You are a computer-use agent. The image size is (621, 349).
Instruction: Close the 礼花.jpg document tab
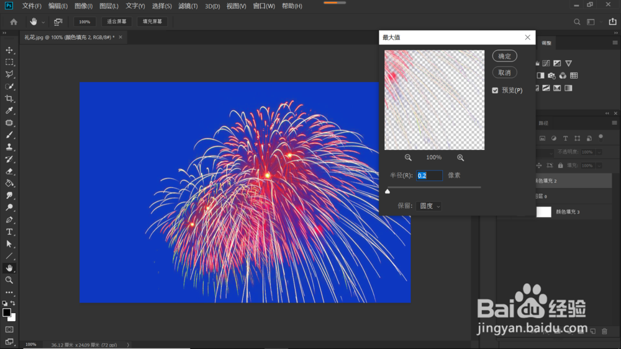tap(120, 37)
